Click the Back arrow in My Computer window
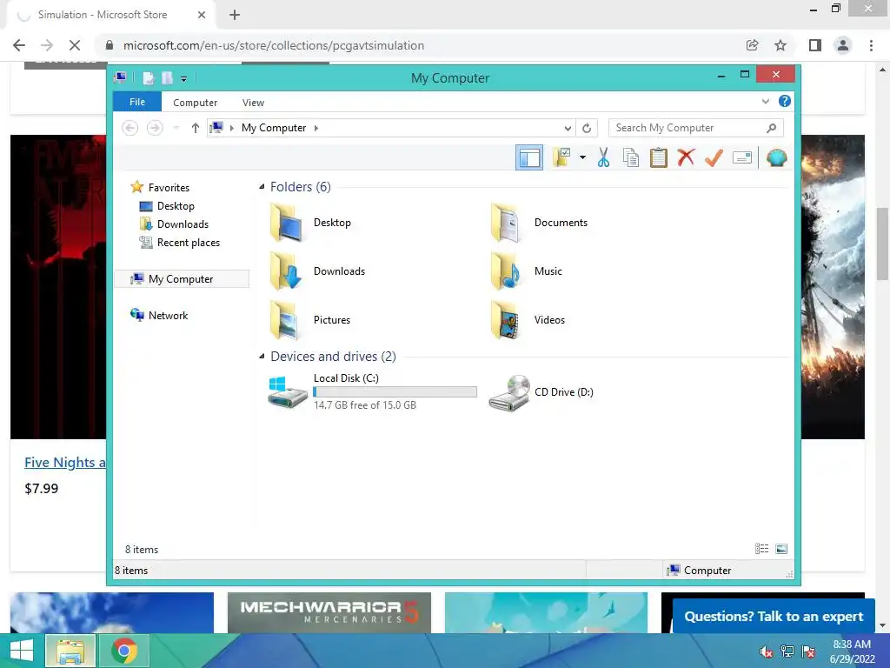 click(130, 128)
